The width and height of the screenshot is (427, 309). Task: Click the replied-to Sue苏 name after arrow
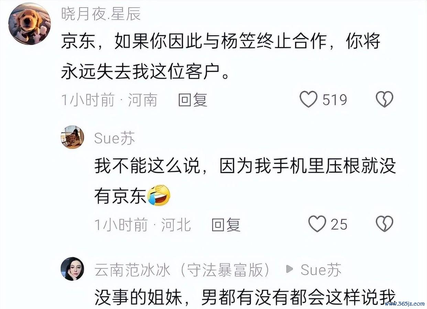point(321,270)
